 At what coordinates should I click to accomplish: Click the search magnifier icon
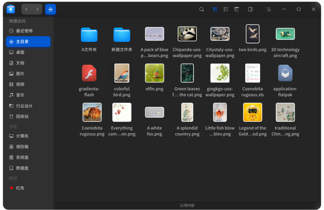202,9
